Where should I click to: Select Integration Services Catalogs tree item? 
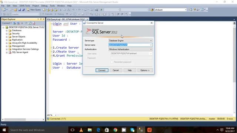point(26,49)
